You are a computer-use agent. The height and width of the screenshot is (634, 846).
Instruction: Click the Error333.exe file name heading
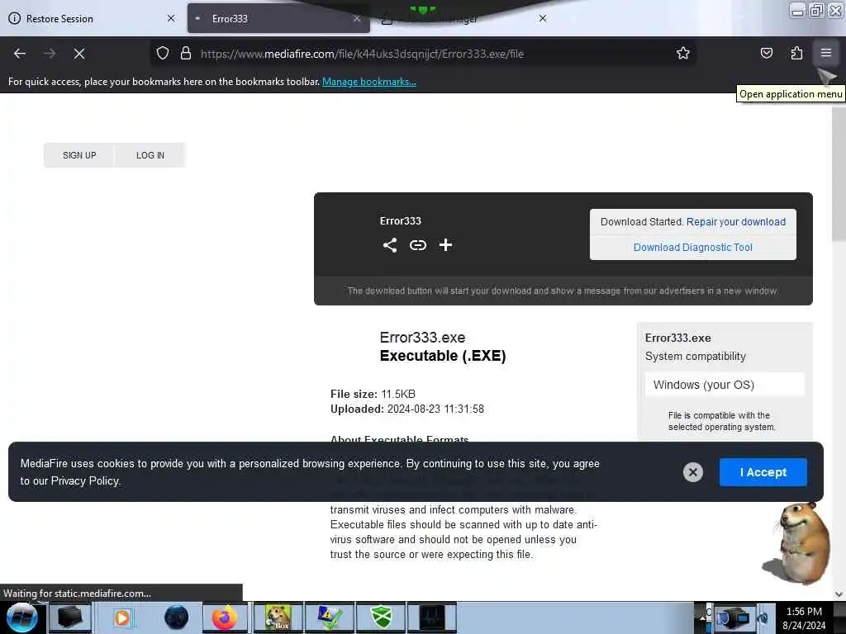click(x=422, y=338)
